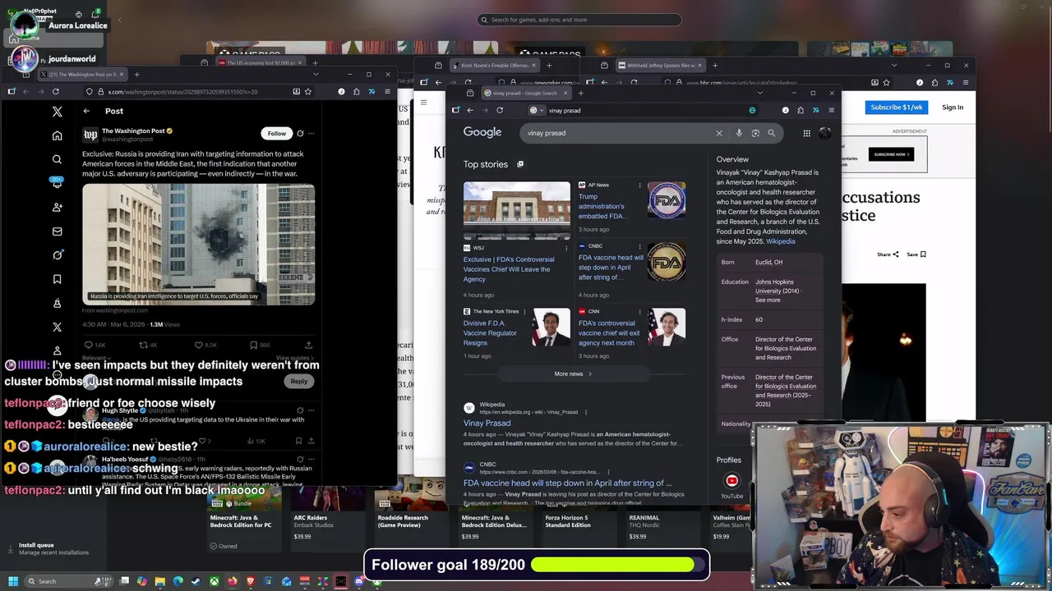Open the Home icon in X sidebar

[x=57, y=135]
